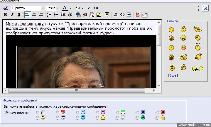Toggle Underline formatting

click(19, 15)
